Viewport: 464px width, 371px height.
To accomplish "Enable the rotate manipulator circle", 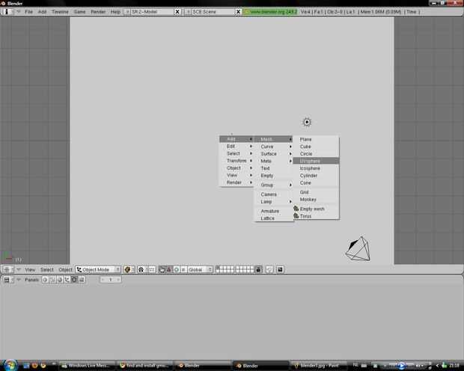I will pos(177,269).
